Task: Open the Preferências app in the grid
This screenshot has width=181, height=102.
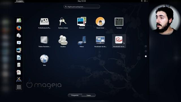Action: (44, 23)
